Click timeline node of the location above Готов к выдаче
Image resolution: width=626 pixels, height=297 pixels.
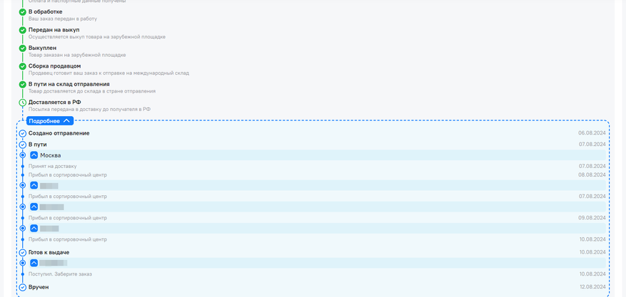click(23, 229)
